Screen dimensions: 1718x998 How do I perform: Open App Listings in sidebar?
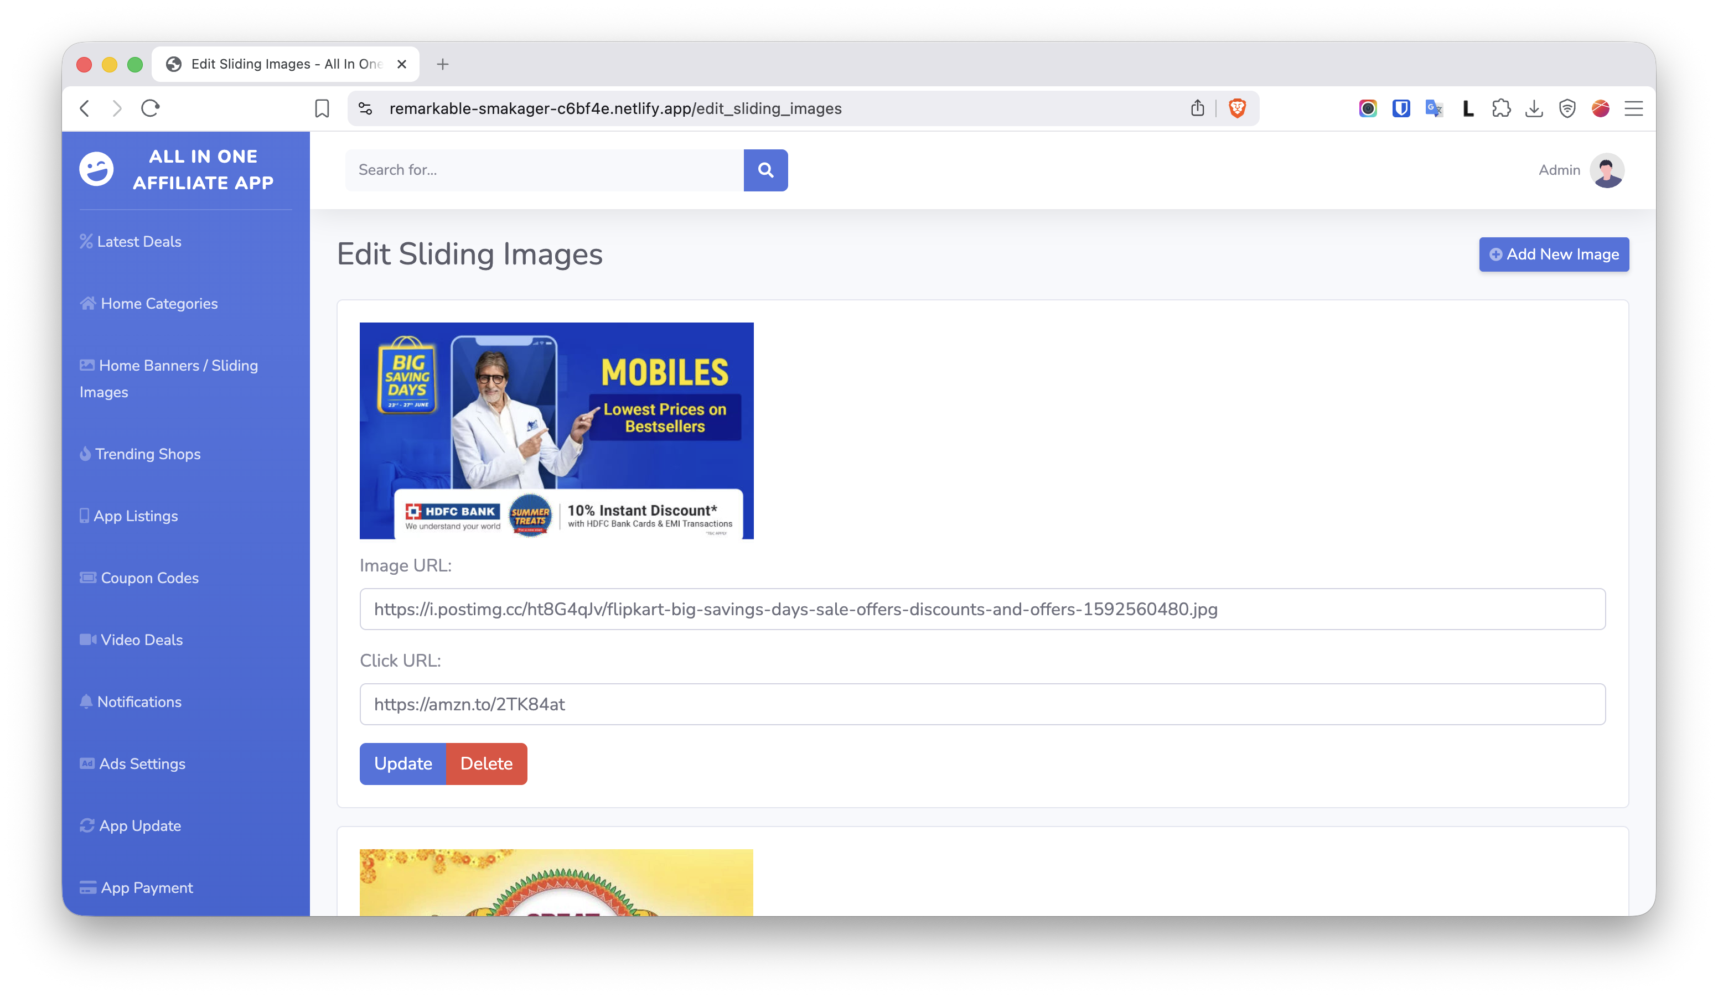tap(129, 516)
